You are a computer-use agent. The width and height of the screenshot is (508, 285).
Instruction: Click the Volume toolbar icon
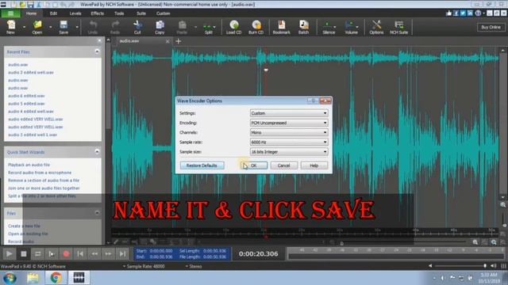pos(351,27)
